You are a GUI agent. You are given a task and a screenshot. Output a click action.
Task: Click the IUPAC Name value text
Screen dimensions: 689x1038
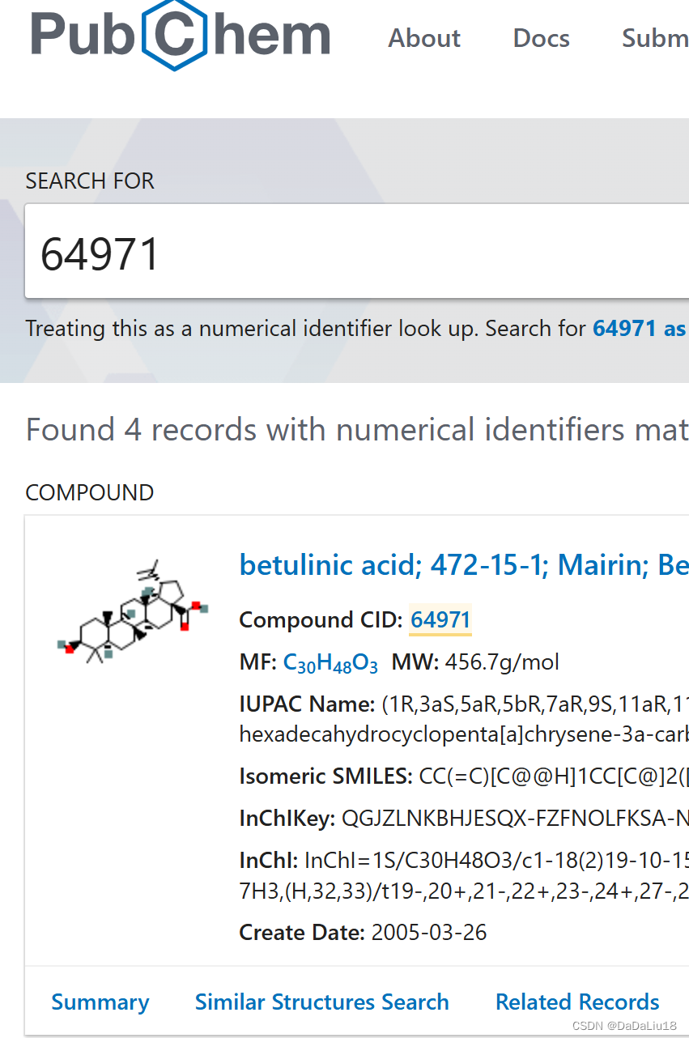point(464,719)
